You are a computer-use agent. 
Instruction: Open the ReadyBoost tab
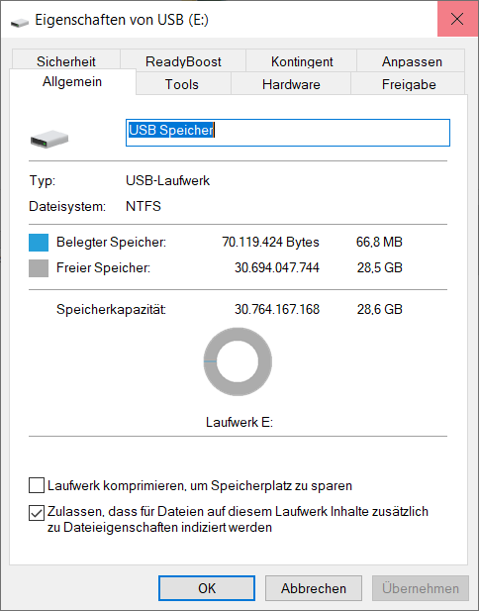(183, 60)
